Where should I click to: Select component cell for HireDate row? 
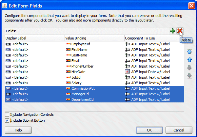[154, 72]
